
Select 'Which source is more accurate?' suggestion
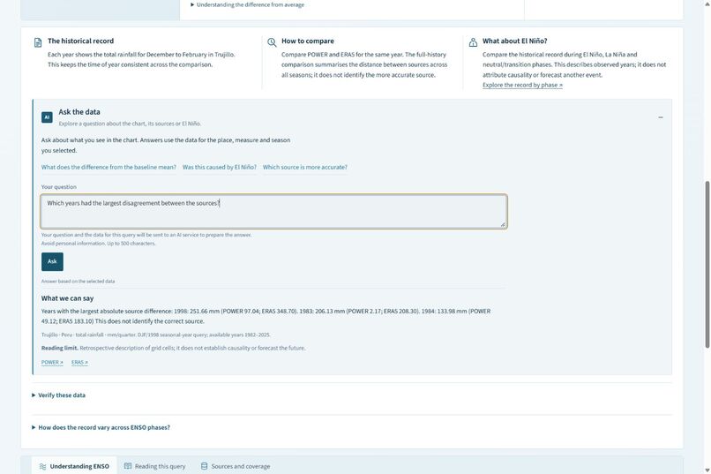(x=305, y=167)
